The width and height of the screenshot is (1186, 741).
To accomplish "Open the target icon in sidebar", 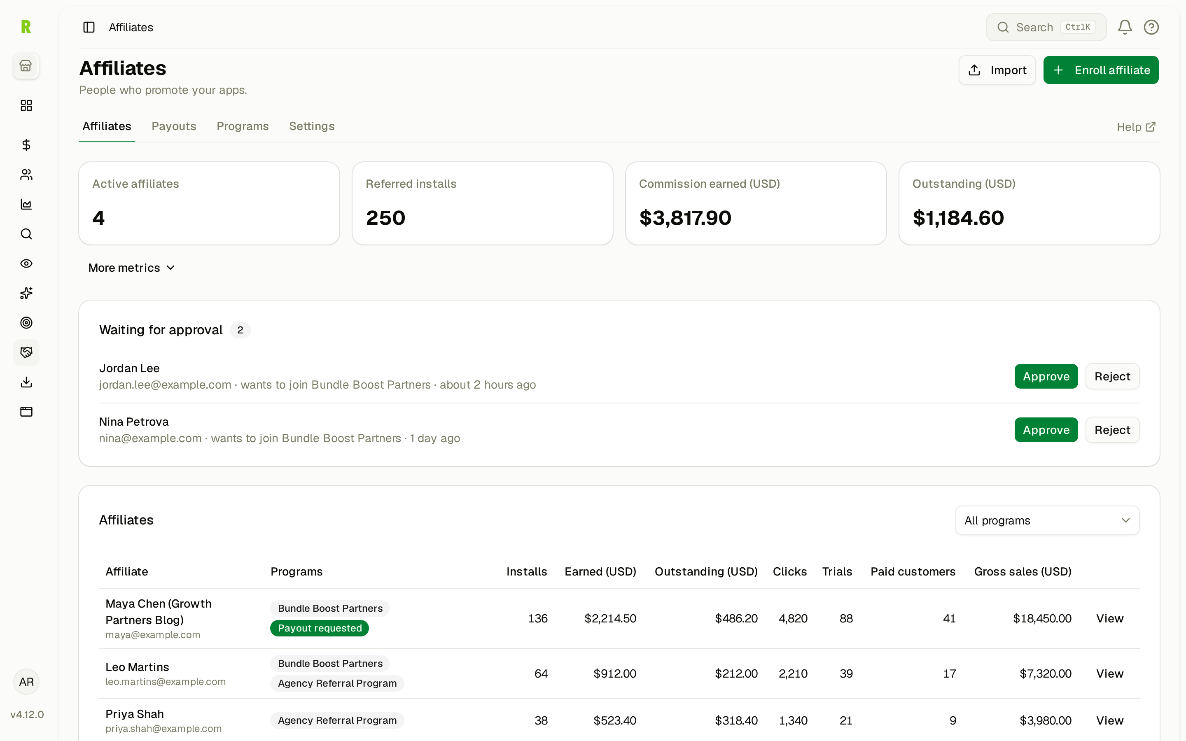I will point(26,323).
